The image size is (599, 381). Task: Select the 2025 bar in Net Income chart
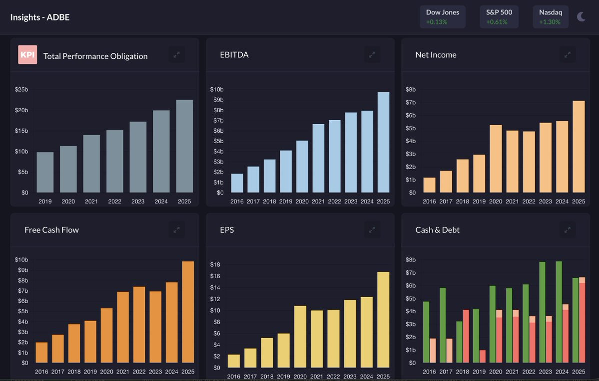pyautogui.click(x=579, y=147)
